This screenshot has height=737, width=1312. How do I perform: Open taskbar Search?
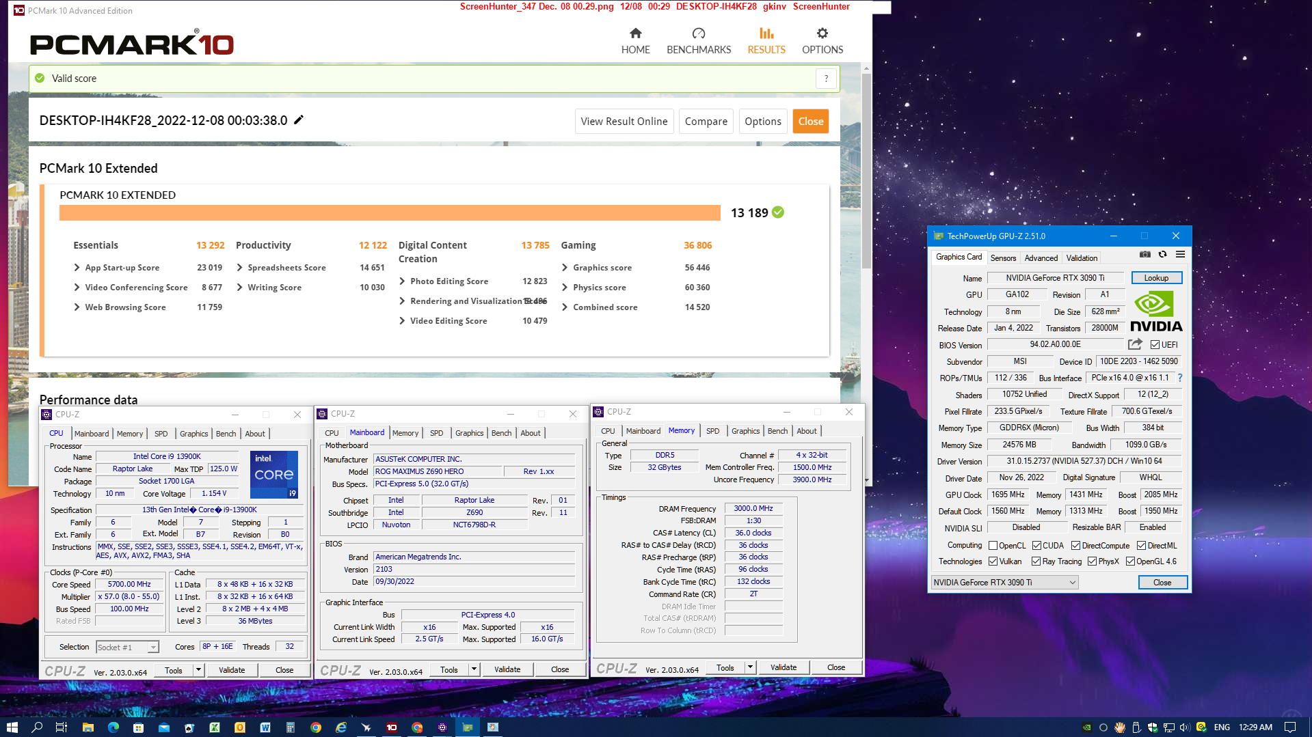coord(37,727)
